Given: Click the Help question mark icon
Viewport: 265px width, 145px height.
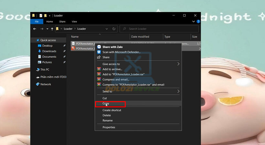Looking at the screenshot, I should click(198, 22).
